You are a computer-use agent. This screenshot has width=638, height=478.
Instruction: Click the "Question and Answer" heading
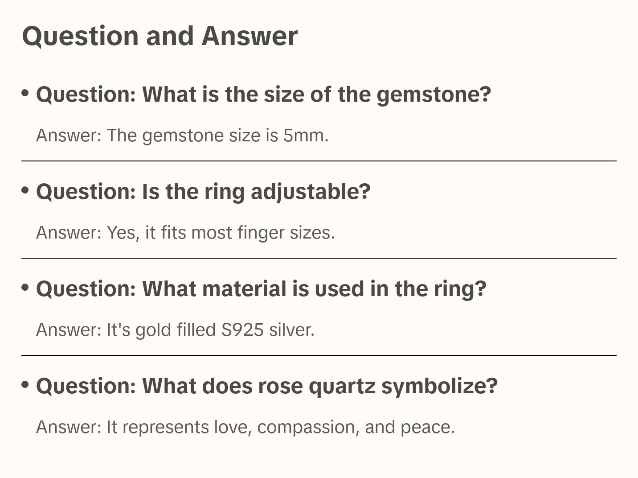tap(159, 36)
